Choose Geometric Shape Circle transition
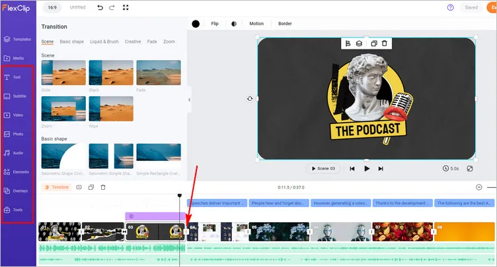The image size is (497, 267). click(x=63, y=156)
